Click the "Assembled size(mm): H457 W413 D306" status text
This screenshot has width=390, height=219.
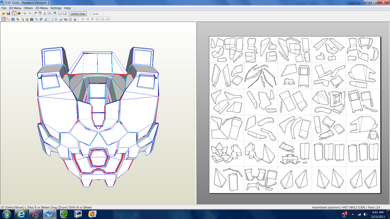coord(338,207)
